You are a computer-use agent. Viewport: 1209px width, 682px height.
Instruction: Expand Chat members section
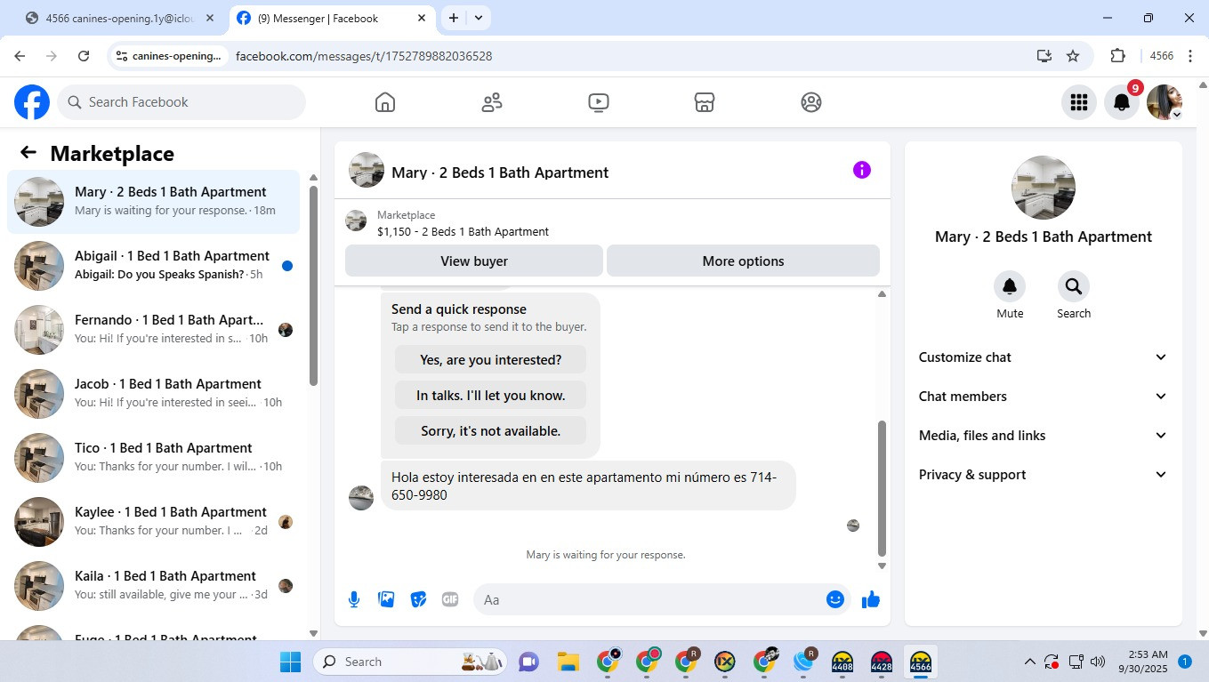click(1044, 397)
